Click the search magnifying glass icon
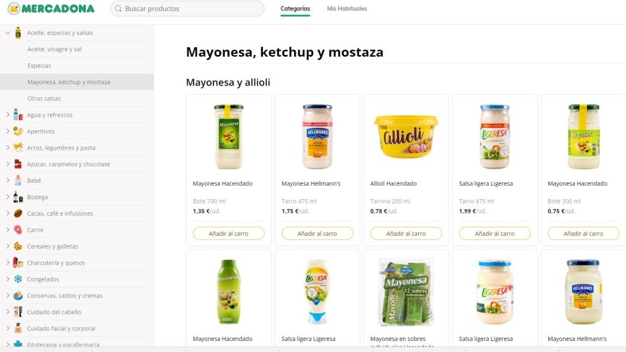The height and width of the screenshot is (352, 626). pyautogui.click(x=117, y=9)
